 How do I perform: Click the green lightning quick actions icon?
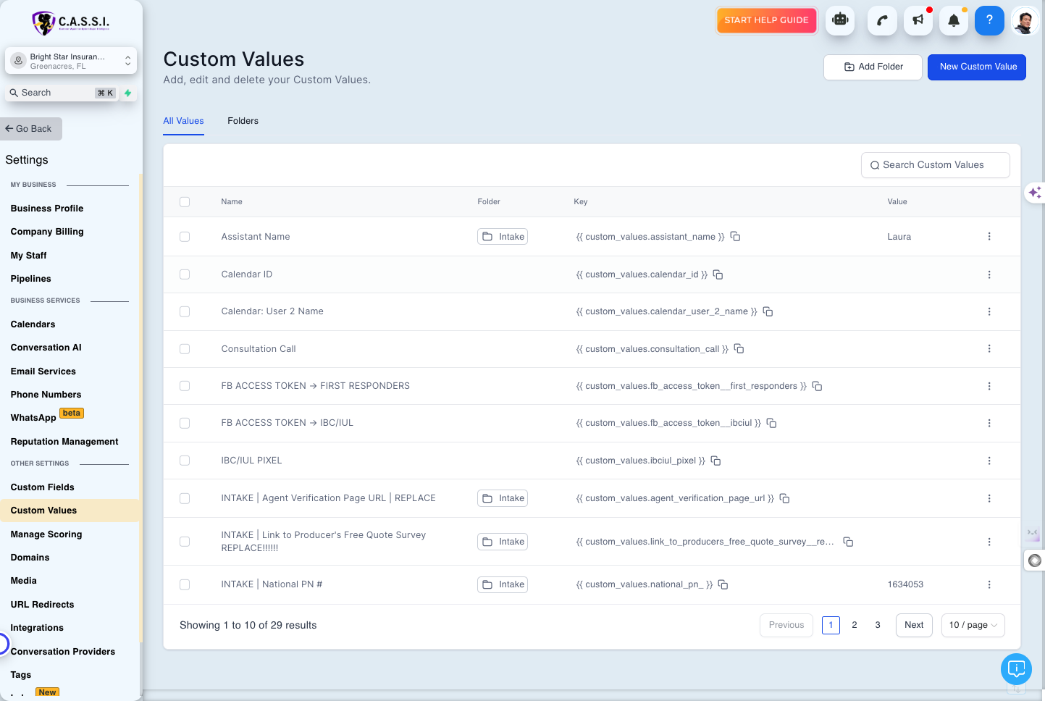point(128,93)
